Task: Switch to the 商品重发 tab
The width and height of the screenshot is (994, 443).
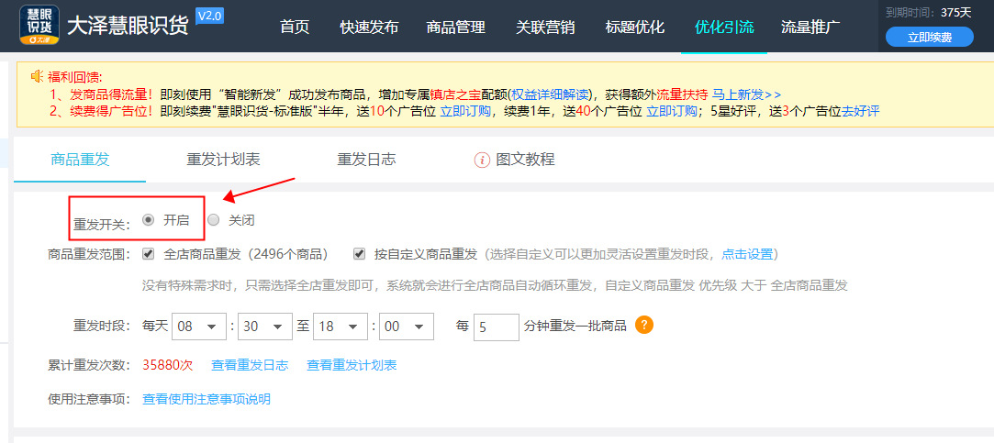Action: point(80,160)
